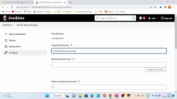Viewport: 177px width, 99px height.
Task: Open the taskbar clock and date
Action: click(167, 96)
